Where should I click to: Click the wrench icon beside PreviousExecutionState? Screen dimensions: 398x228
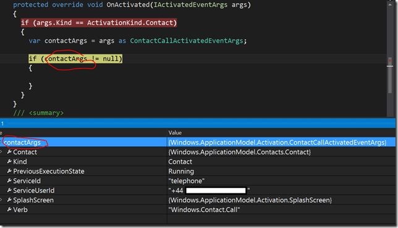coord(9,171)
